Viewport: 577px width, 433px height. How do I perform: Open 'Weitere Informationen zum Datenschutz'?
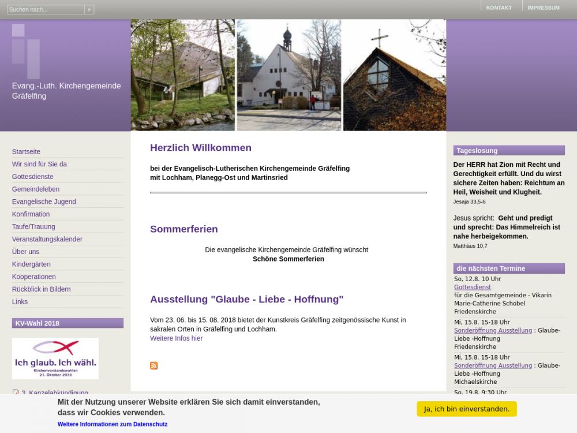[113, 424]
